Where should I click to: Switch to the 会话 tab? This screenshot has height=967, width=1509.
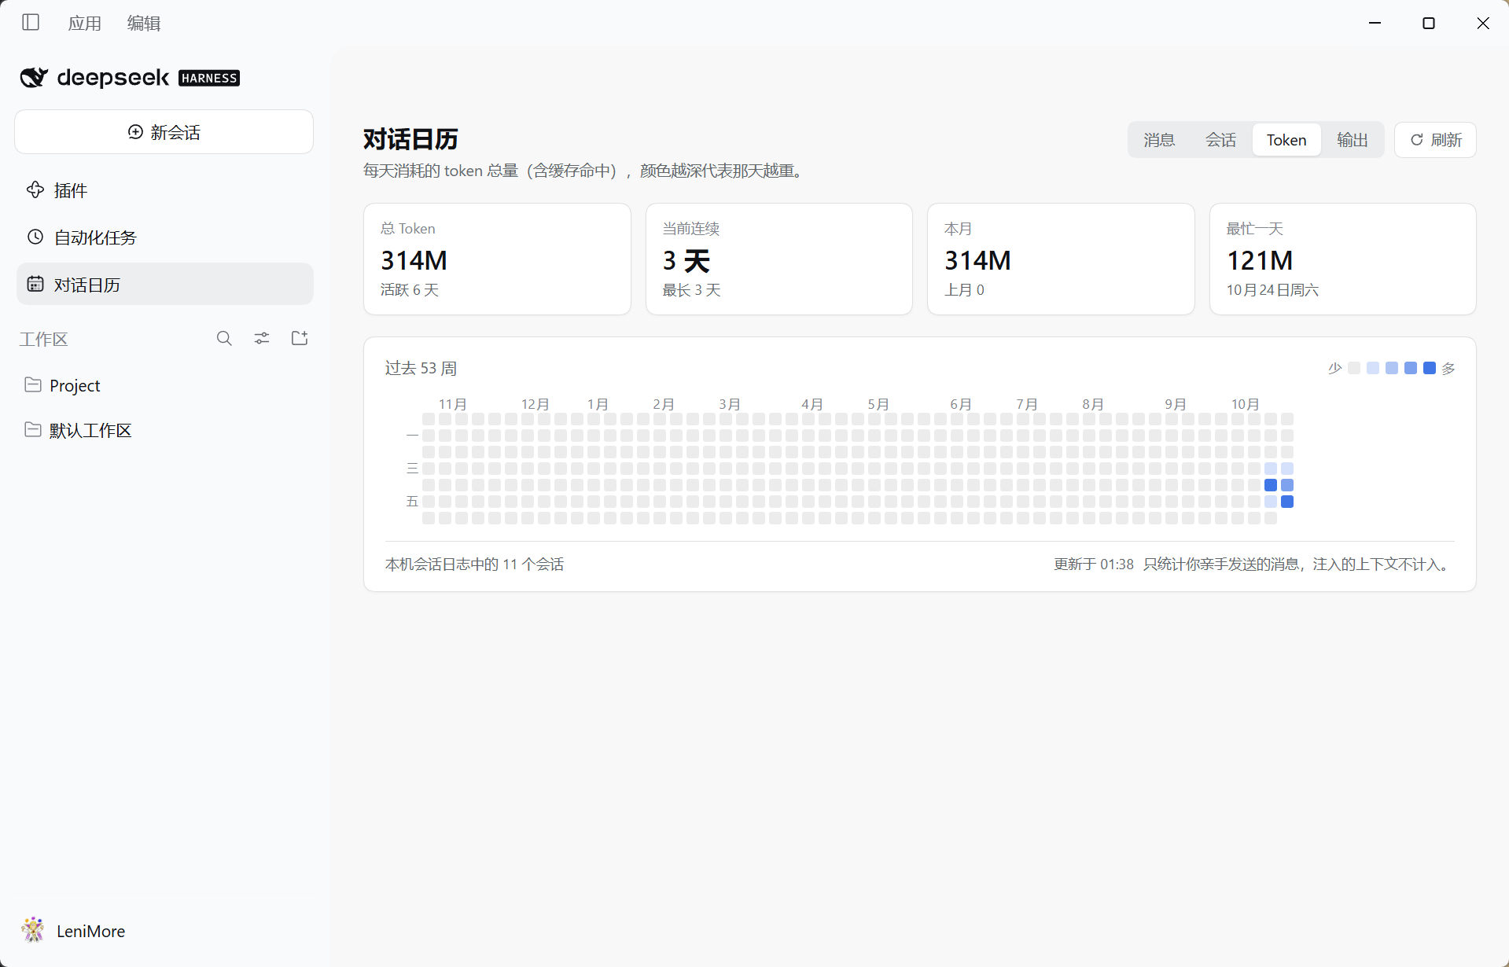click(x=1220, y=140)
